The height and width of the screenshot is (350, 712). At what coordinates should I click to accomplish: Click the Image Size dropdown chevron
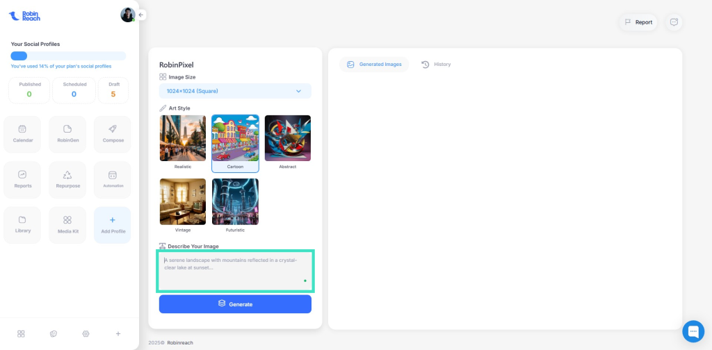pos(299,91)
